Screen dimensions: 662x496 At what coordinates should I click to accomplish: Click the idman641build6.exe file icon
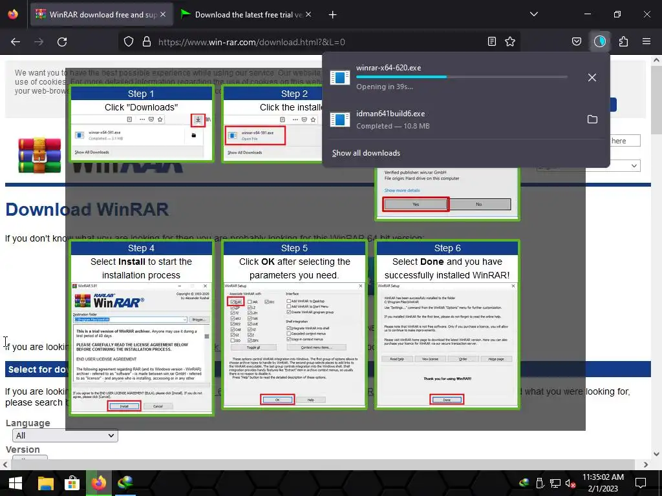pos(340,119)
